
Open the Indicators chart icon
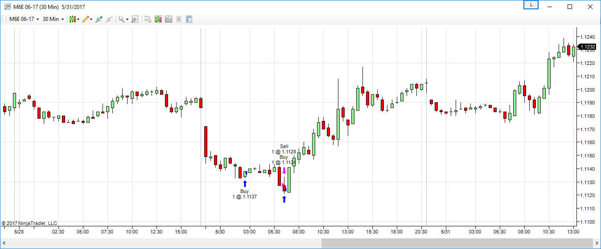click(169, 19)
